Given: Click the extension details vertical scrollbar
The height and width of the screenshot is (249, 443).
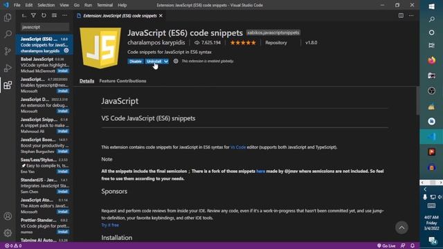Looking at the screenshot, I should click(417, 101).
